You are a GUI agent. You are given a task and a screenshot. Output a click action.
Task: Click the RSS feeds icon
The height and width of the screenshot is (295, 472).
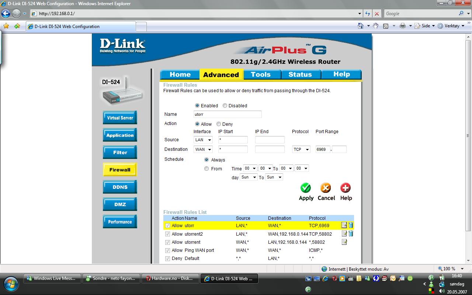[x=386, y=26]
